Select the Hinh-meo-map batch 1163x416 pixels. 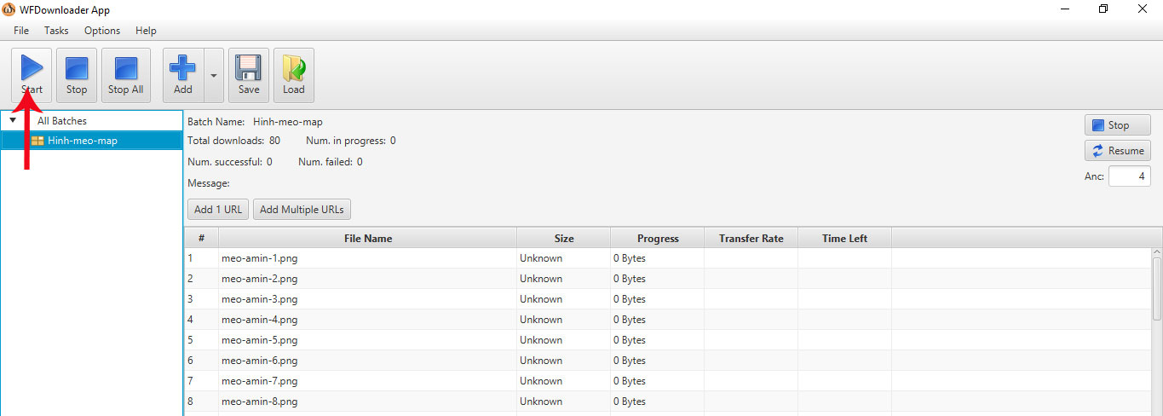click(x=82, y=141)
